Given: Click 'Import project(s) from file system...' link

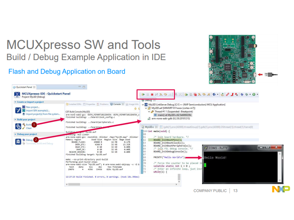Looking at the screenshot, I should pos(43,114).
